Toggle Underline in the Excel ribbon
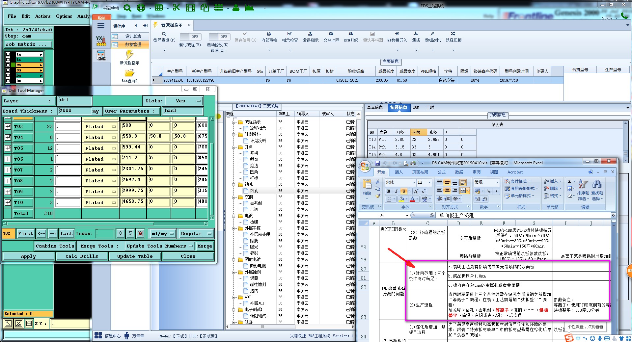The width and height of the screenshot is (632, 342). tap(404, 191)
